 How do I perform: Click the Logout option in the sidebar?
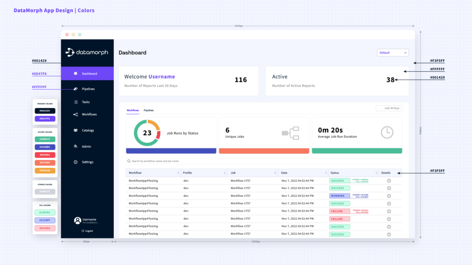(88, 230)
